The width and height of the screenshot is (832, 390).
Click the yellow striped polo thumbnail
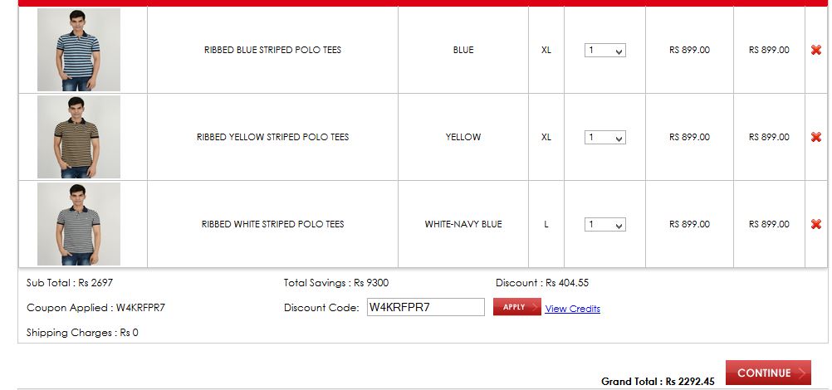79,137
